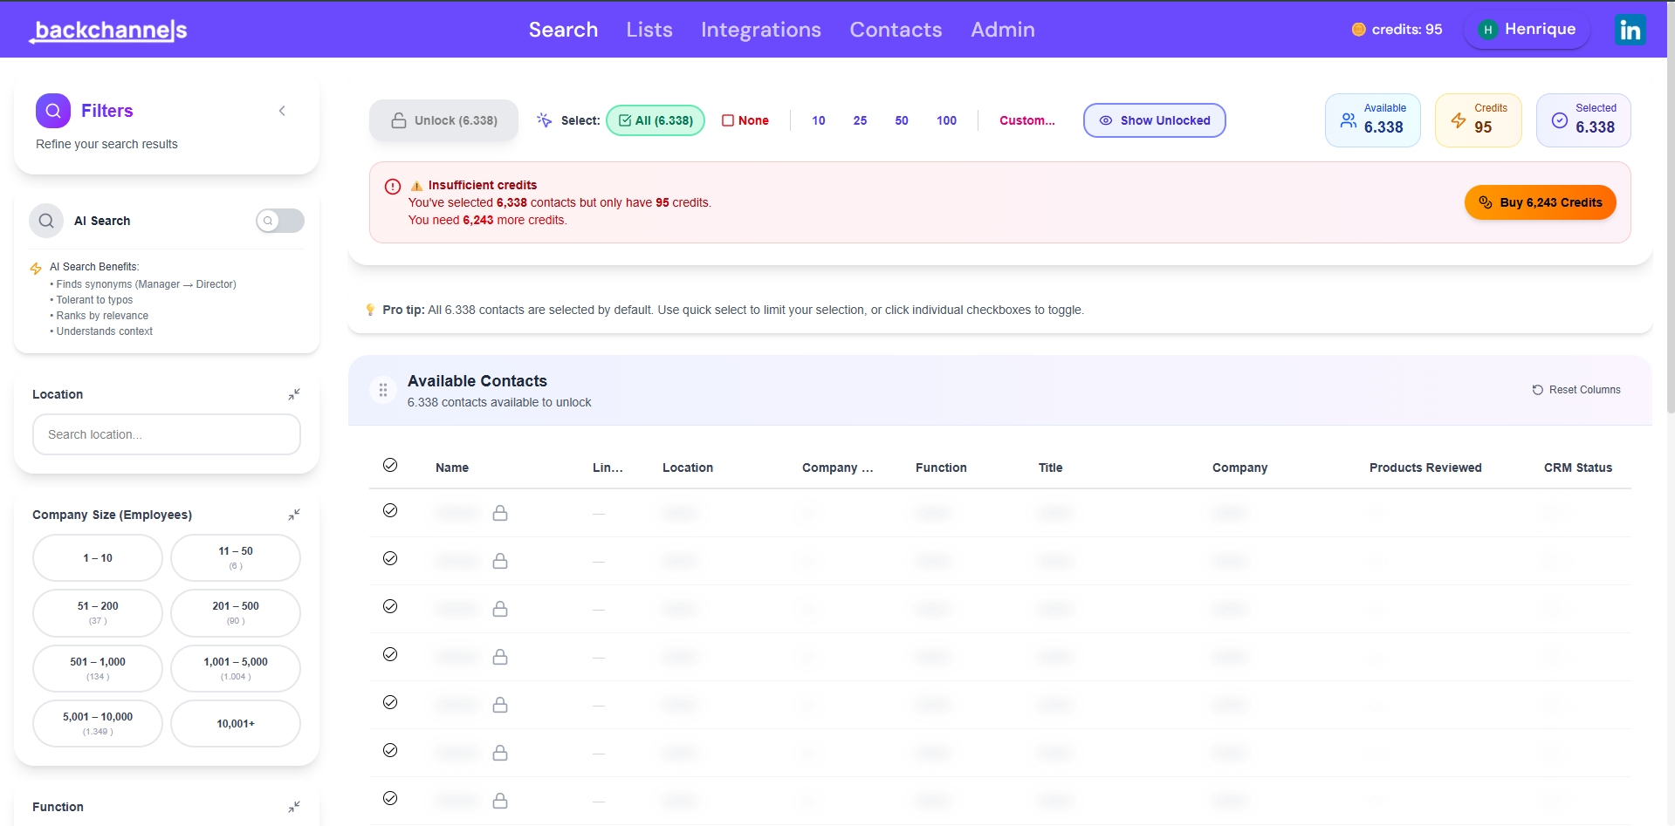
Task: Open the Henrique user menu
Action: (1527, 30)
